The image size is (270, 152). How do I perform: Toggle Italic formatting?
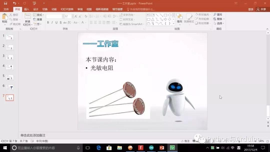[x=52, y=22]
